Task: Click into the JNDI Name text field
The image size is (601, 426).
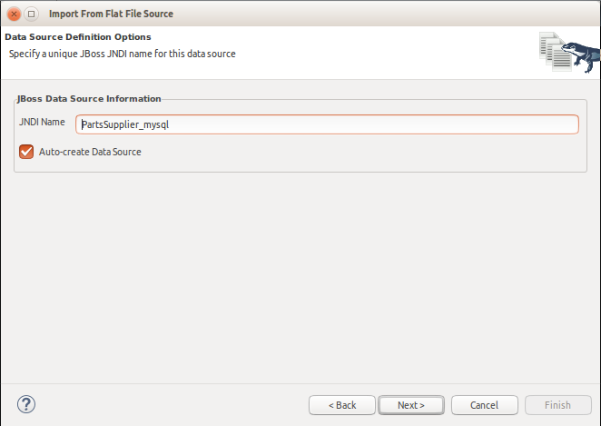Action: tap(327, 124)
